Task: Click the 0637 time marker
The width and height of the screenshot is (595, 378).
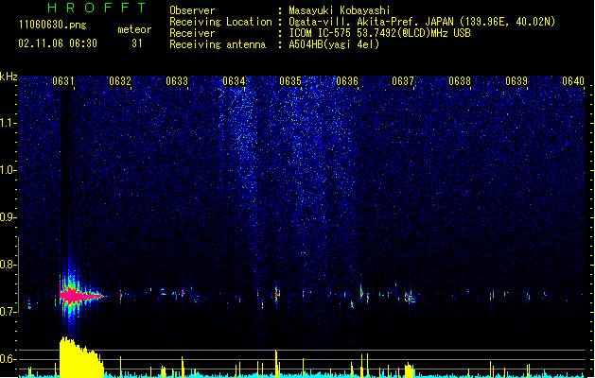Action: coord(403,81)
